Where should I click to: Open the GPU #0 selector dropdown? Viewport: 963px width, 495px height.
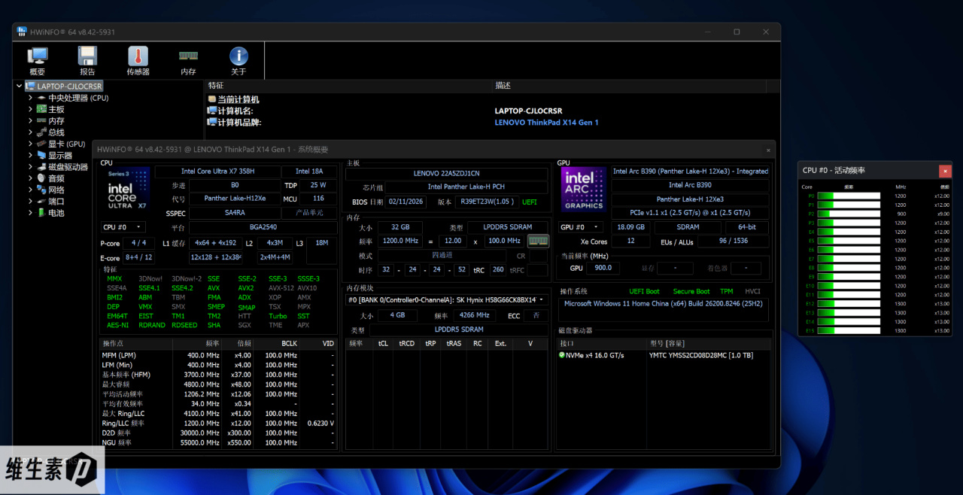[581, 226]
